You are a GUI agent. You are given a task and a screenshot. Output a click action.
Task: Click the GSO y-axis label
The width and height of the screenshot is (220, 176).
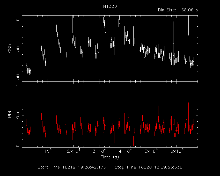(10, 48)
